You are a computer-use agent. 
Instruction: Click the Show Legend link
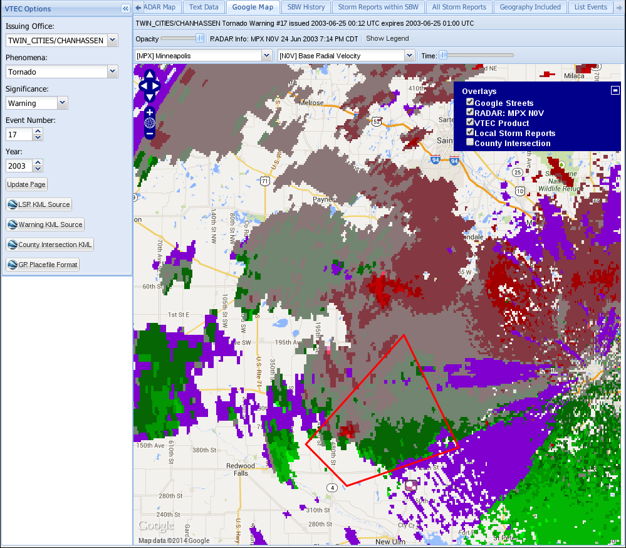tap(387, 38)
